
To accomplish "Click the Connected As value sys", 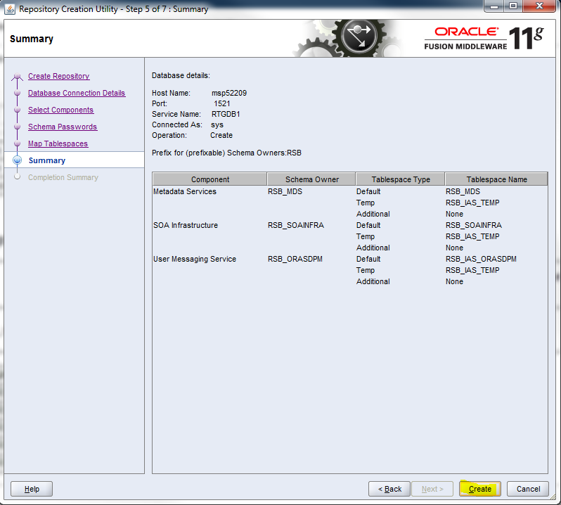I will pyautogui.click(x=217, y=125).
